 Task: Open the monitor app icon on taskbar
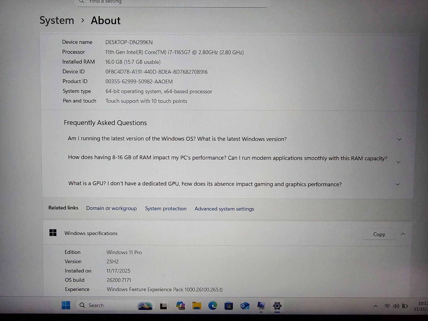tap(261, 306)
